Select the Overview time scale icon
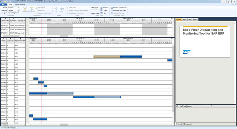Viewport: 237px width, 129px height. 104,8
